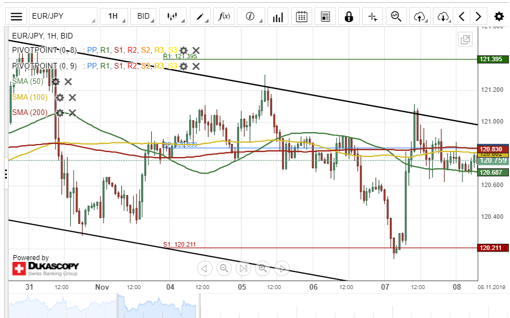
Task: Click the SMA (200) legend label
Action: pyautogui.click(x=29, y=113)
